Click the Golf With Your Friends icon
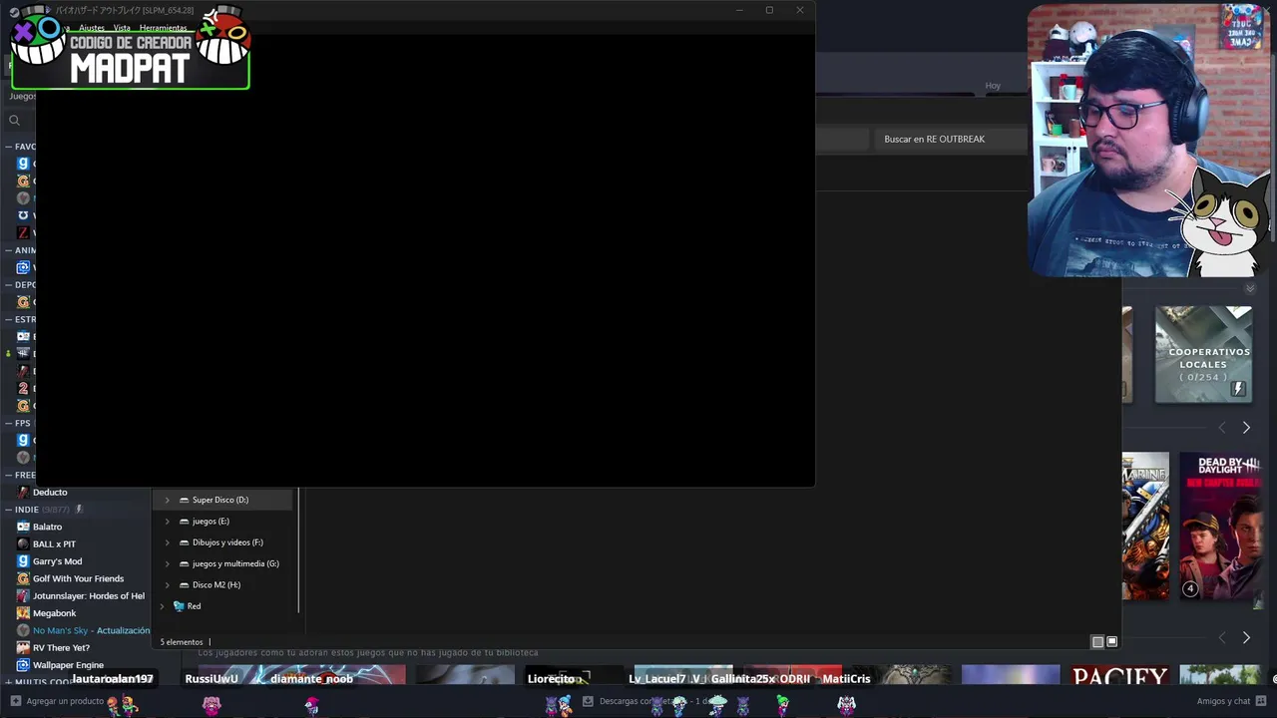The height and width of the screenshot is (718, 1277). (x=23, y=578)
